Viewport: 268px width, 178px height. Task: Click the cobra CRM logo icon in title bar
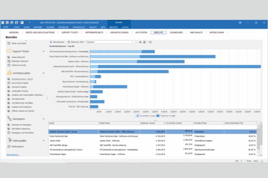tap(3, 22)
